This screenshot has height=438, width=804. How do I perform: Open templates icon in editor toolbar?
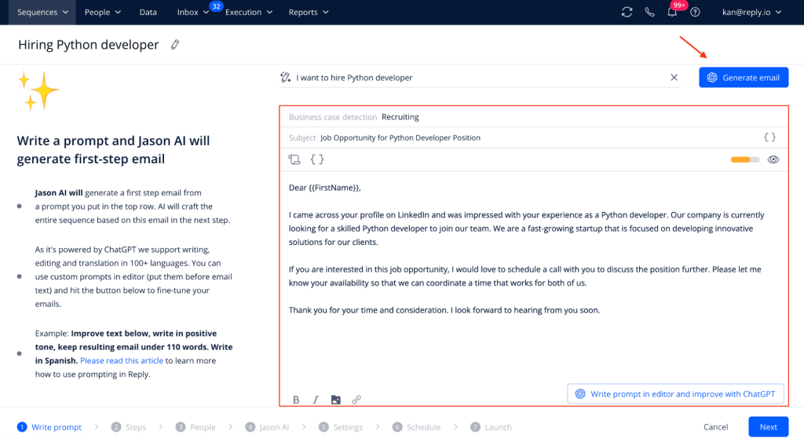pos(294,159)
